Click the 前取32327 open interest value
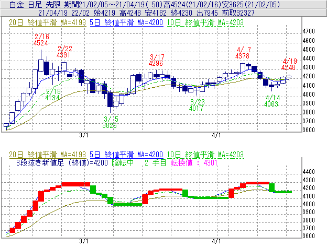This screenshot has height=247, width=327. point(238,13)
